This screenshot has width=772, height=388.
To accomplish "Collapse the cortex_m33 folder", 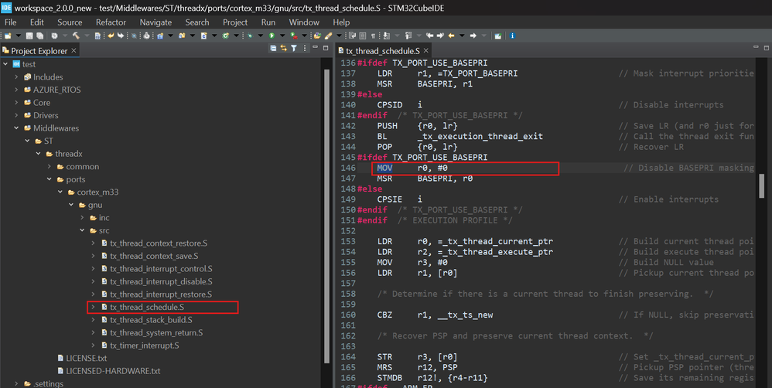I will pyautogui.click(x=60, y=192).
